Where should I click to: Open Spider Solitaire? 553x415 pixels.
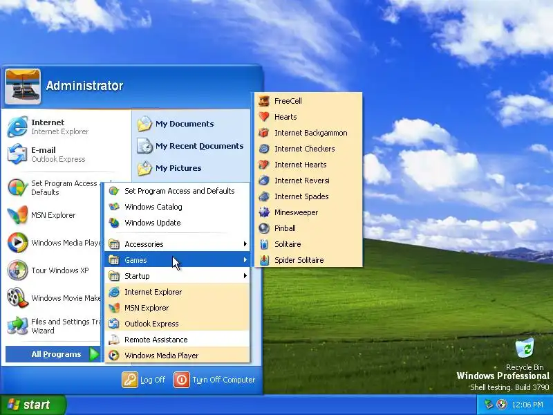click(x=308, y=260)
